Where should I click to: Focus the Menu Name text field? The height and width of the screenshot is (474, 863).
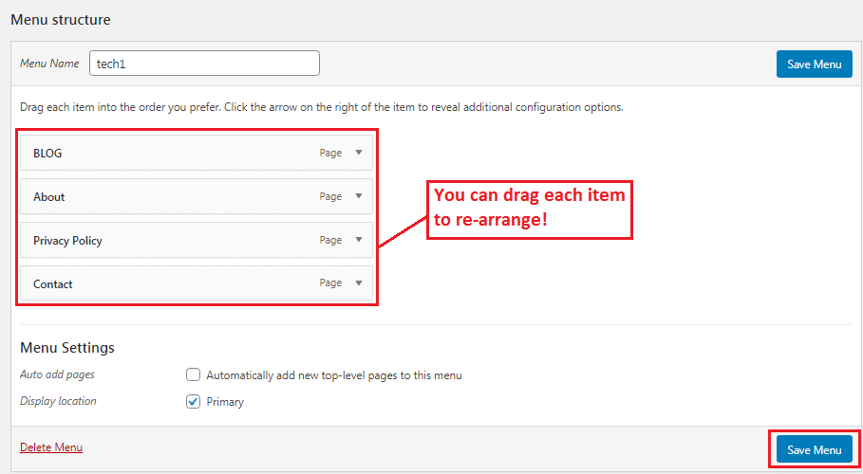coord(204,64)
